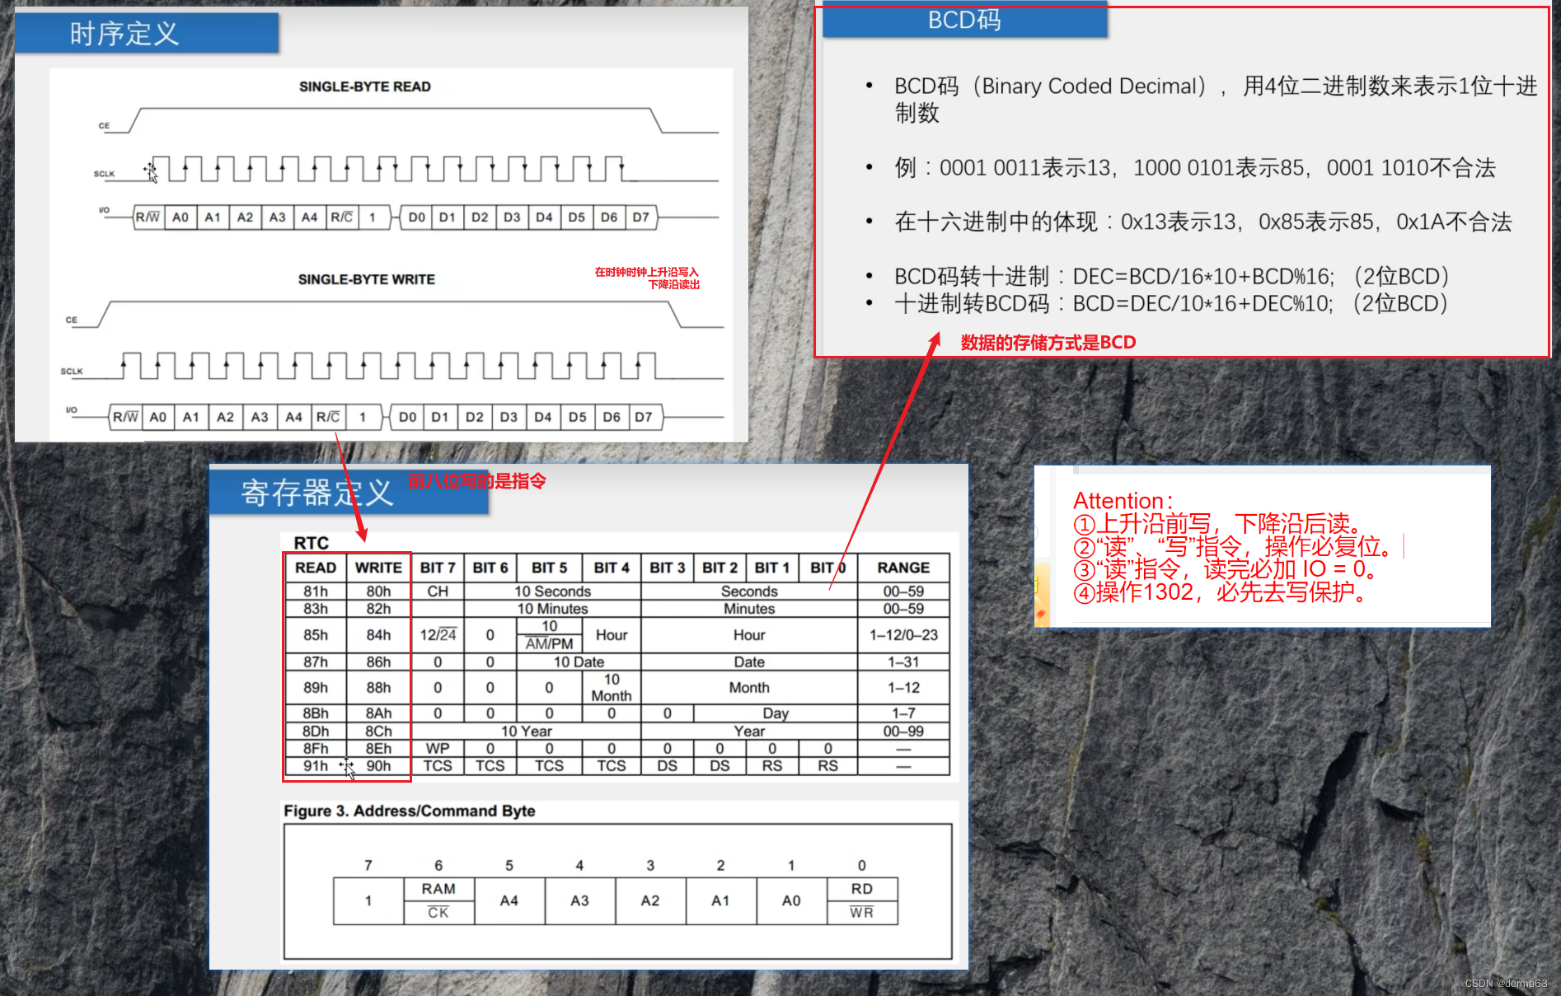This screenshot has width=1561, height=996.
Task: Click the Attention: heading
Action: tap(1123, 501)
